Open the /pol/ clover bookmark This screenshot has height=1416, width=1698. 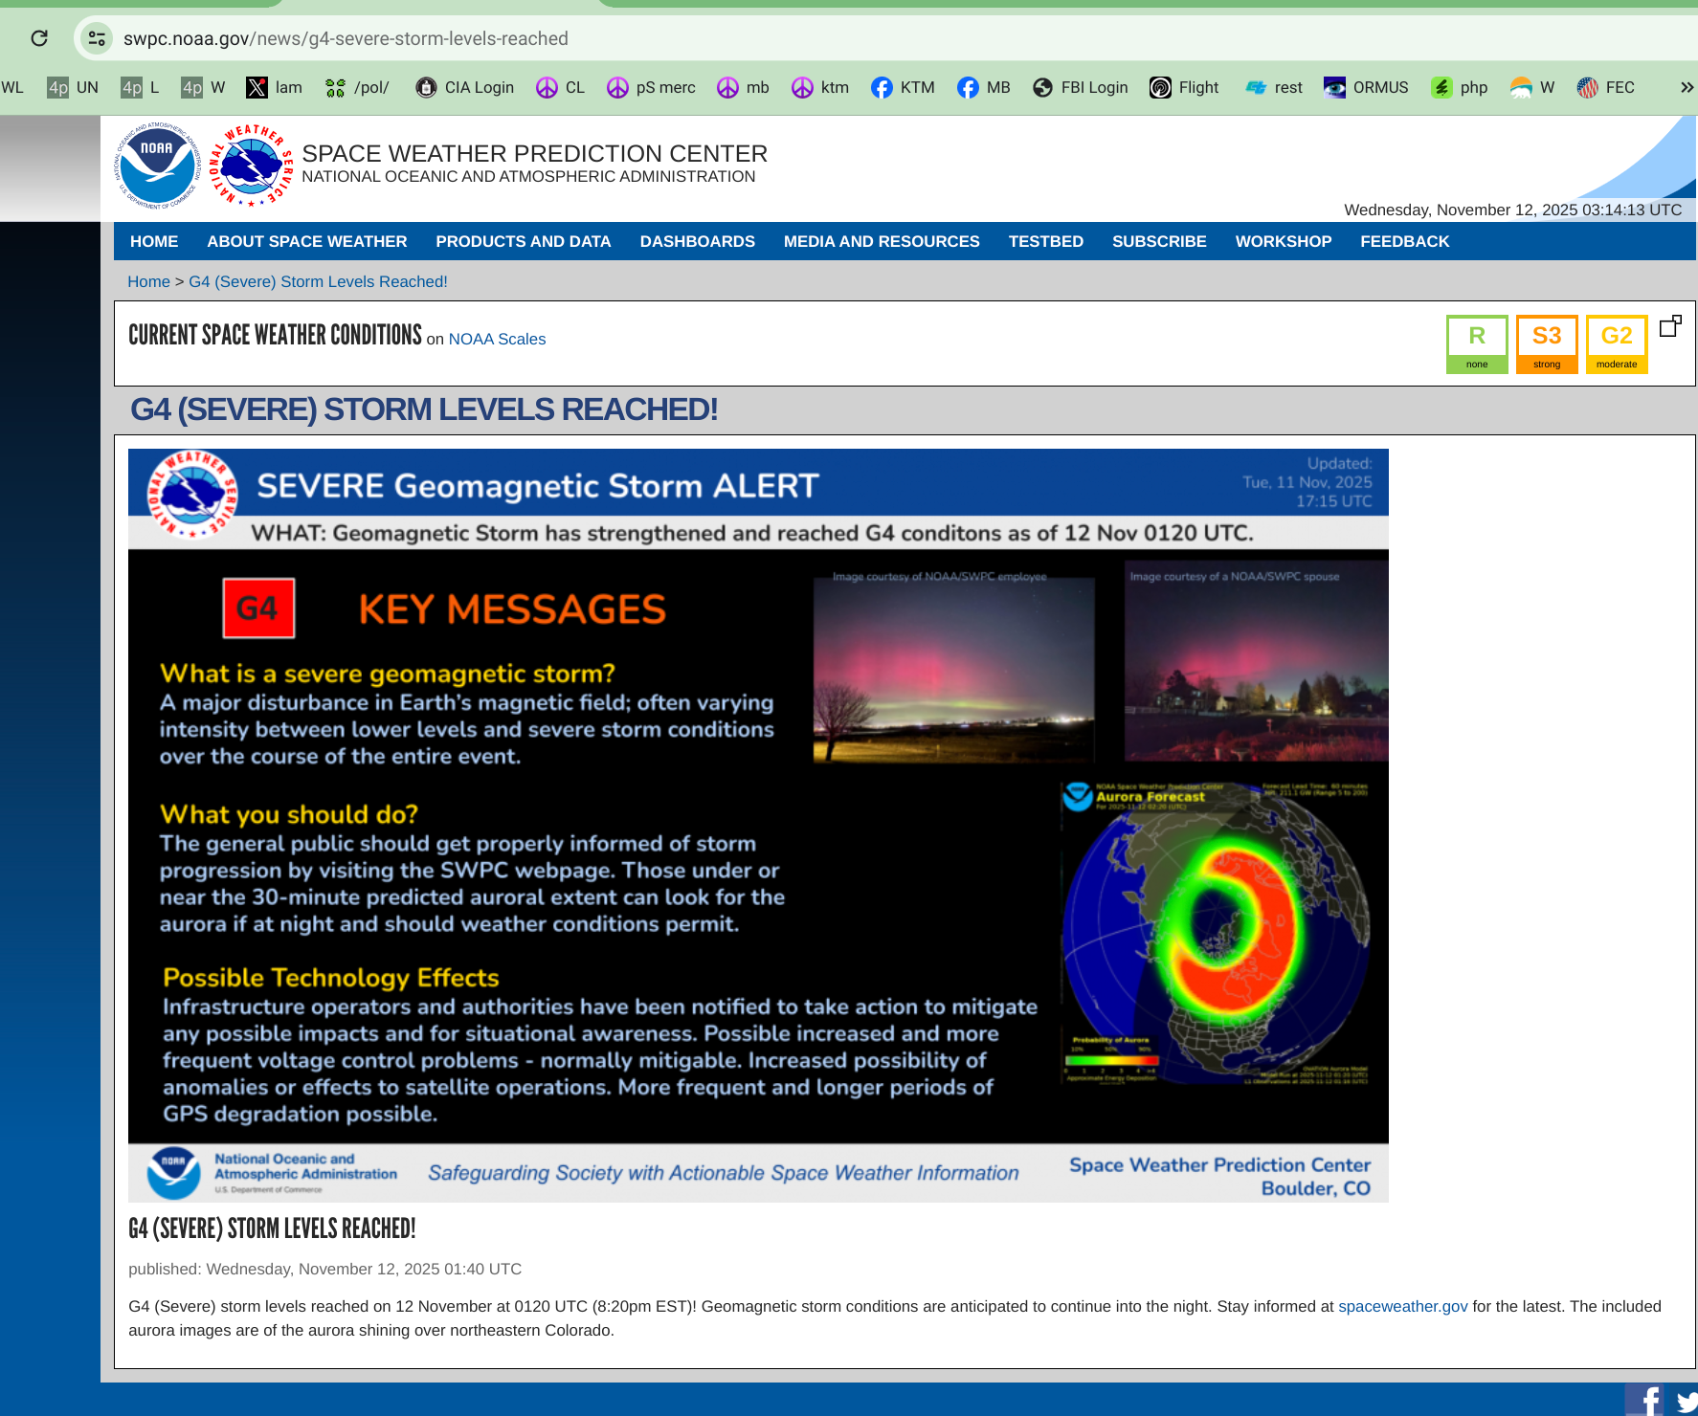(357, 88)
